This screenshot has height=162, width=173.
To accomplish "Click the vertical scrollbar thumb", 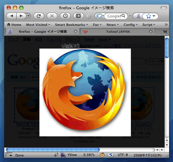I will click(167, 48).
